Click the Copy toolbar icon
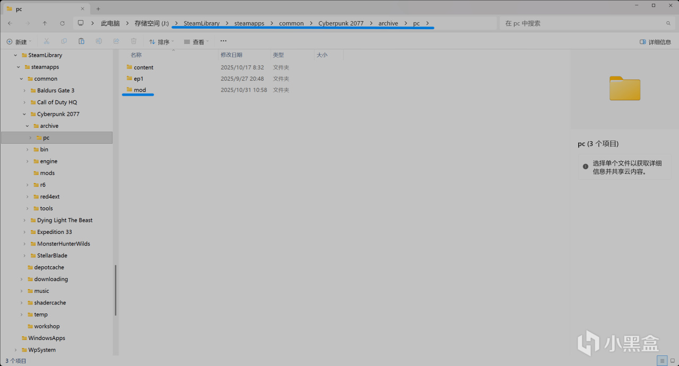The image size is (679, 366). 64,41
